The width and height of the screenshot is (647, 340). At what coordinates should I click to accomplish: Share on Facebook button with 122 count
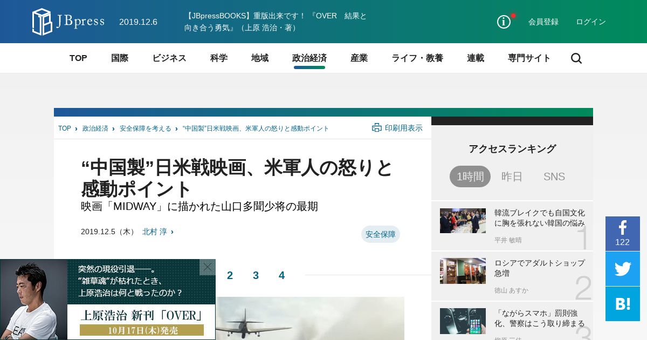click(x=623, y=234)
